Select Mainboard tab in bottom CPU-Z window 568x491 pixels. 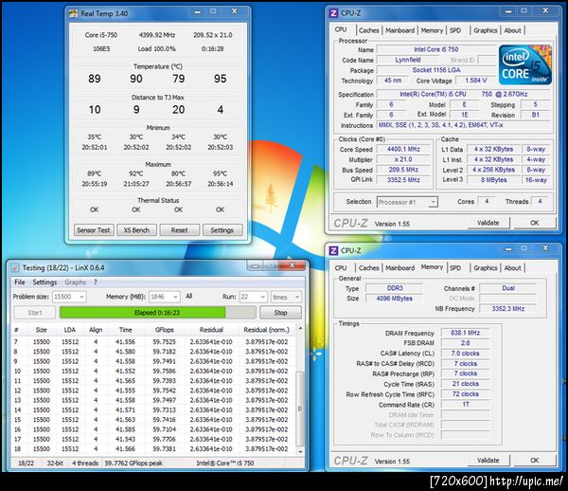(x=399, y=268)
